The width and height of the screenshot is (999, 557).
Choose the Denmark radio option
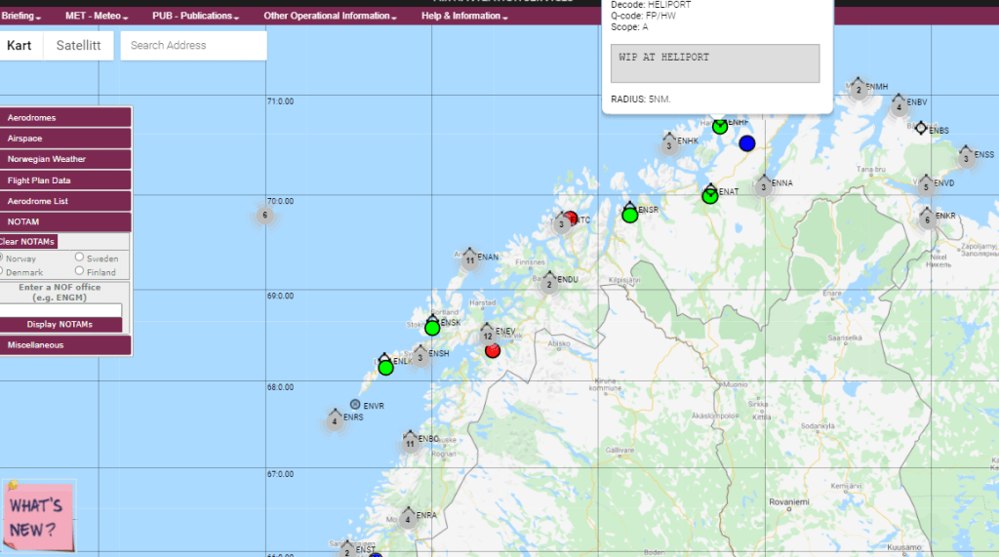(x=3, y=271)
